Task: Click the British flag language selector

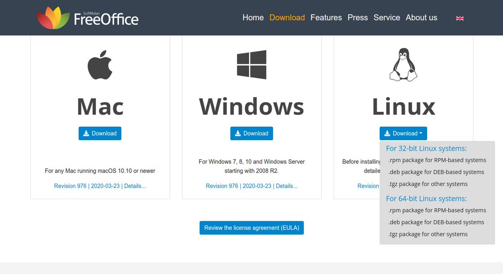Action: (460, 18)
